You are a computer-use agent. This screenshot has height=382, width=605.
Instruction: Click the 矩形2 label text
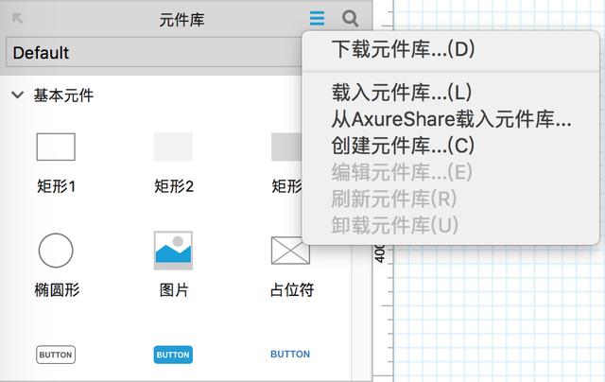(174, 186)
